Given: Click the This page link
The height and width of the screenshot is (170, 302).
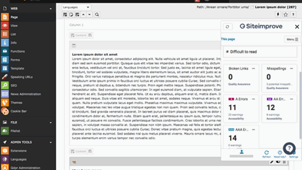Looking at the screenshot, I should [x=227, y=39].
